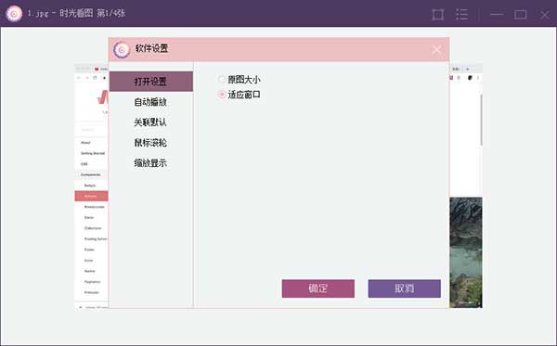The image size is (557, 346).
Task: Close the 时光看图 main window
Action: pyautogui.click(x=545, y=15)
